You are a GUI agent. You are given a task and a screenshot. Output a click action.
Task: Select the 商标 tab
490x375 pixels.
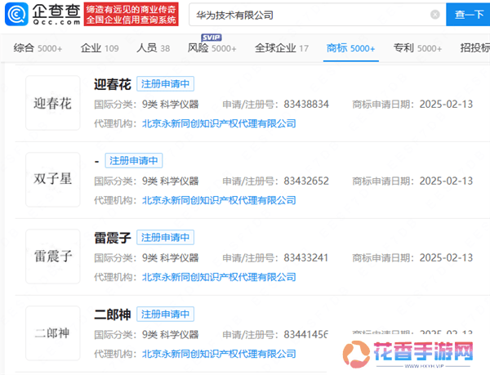[350, 48]
